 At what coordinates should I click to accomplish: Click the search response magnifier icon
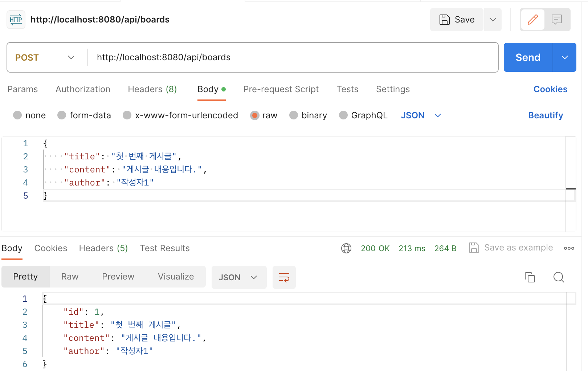tap(559, 277)
